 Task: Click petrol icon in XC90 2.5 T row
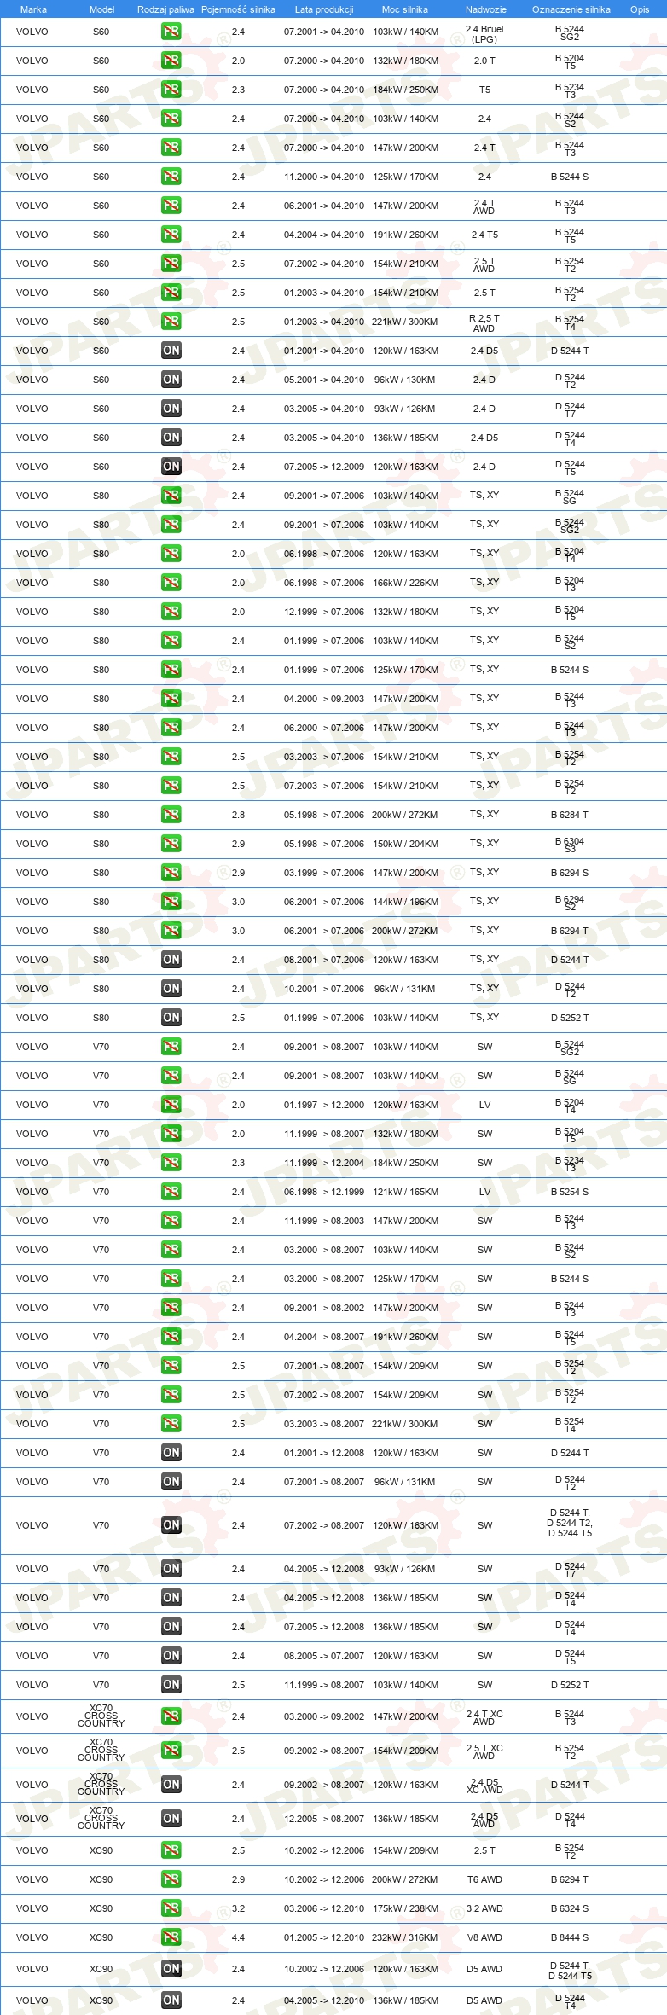(171, 1850)
